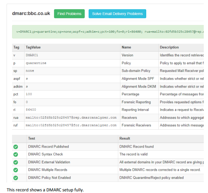
Task: Click Multiple DMARC records corrected result
Action: pyautogui.click(x=160, y=170)
